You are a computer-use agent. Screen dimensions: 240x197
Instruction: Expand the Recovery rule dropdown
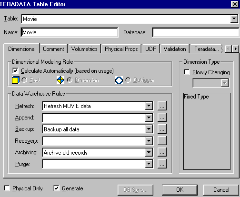tap(149, 141)
